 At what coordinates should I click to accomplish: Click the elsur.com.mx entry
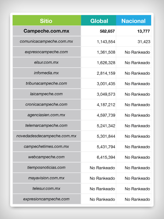coord(46,62)
